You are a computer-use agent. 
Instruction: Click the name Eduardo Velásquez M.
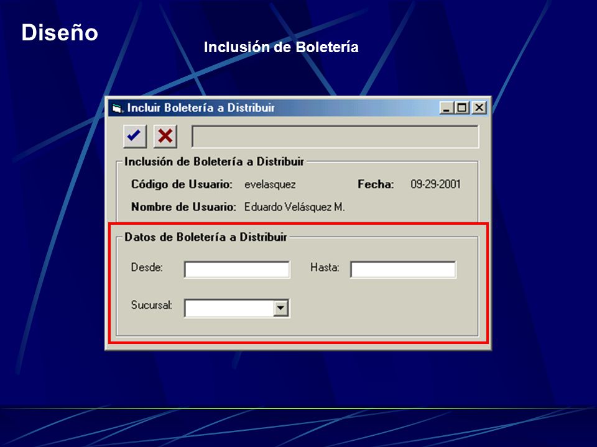294,207
